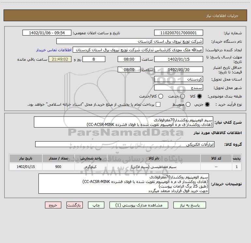
Task: Click the buyer organization name field
Action: tap(130, 41)
